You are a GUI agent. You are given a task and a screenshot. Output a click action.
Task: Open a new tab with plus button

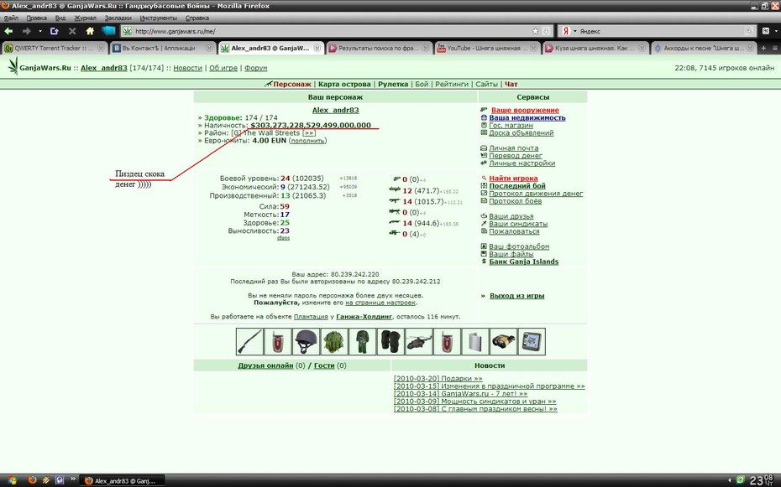(763, 49)
